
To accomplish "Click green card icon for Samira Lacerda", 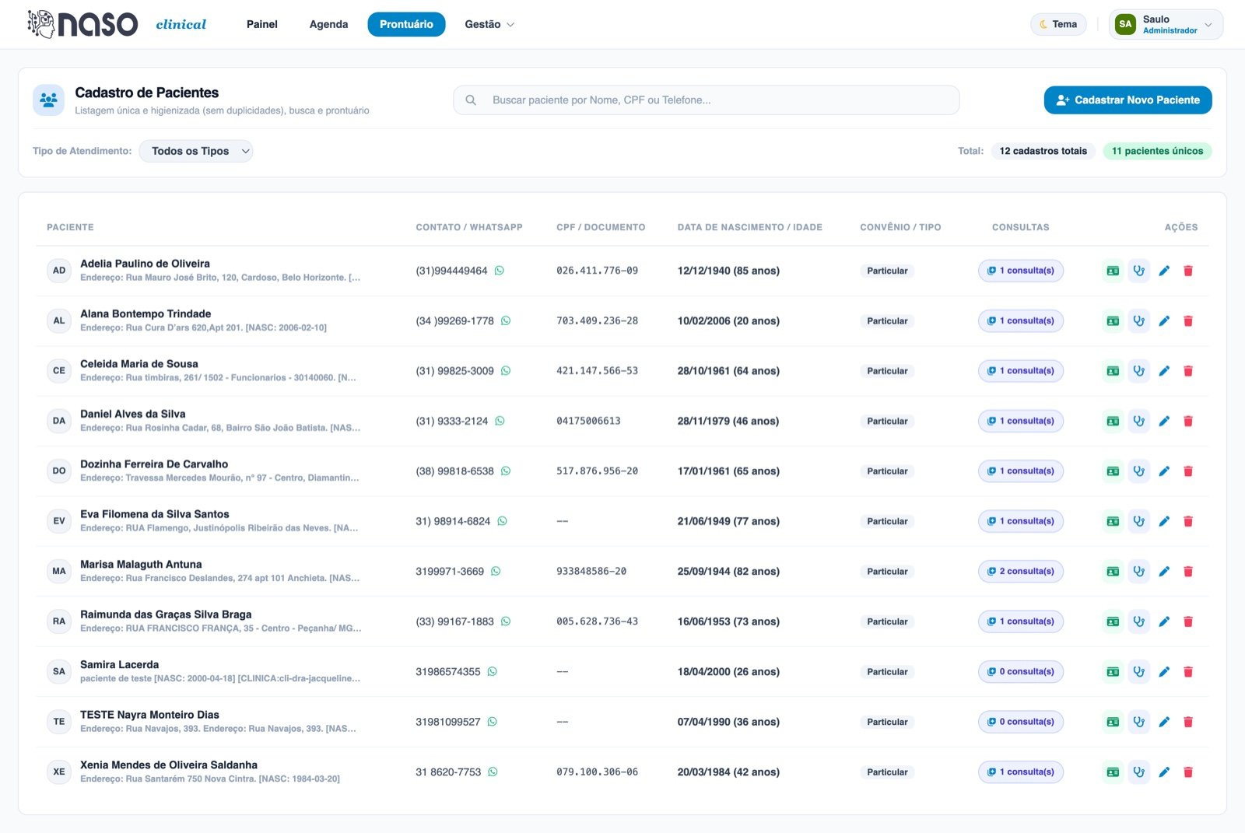I will click(x=1113, y=672).
